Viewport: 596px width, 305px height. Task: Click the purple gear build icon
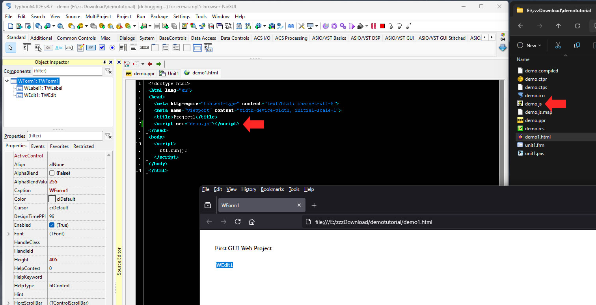tap(334, 26)
